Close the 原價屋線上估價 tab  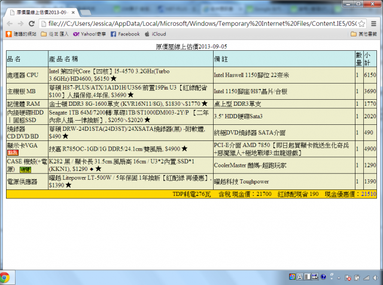(x=73, y=13)
